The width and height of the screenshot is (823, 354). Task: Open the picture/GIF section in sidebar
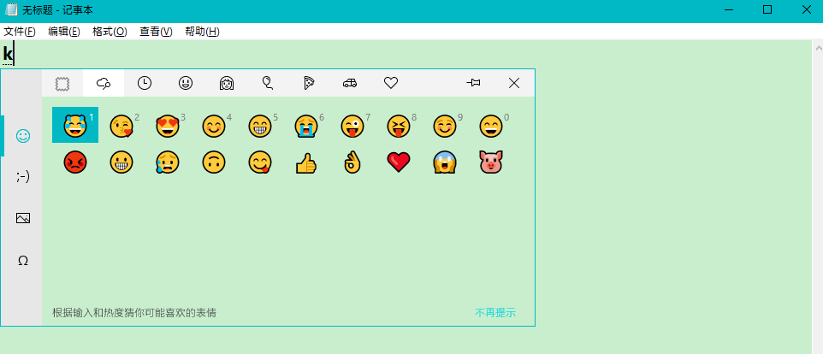click(x=23, y=218)
